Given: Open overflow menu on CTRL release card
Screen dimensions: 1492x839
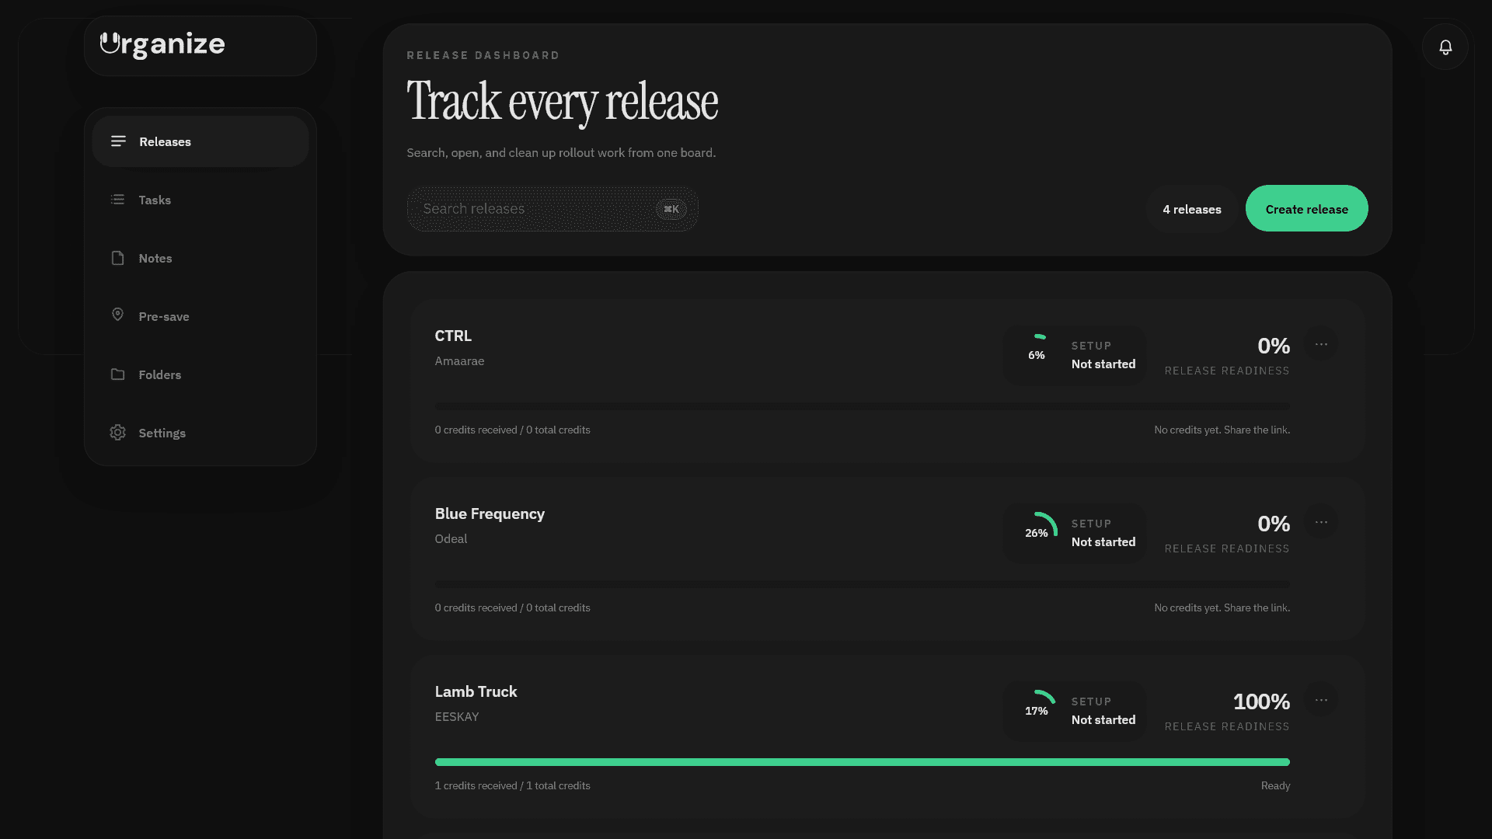Looking at the screenshot, I should 1322,344.
